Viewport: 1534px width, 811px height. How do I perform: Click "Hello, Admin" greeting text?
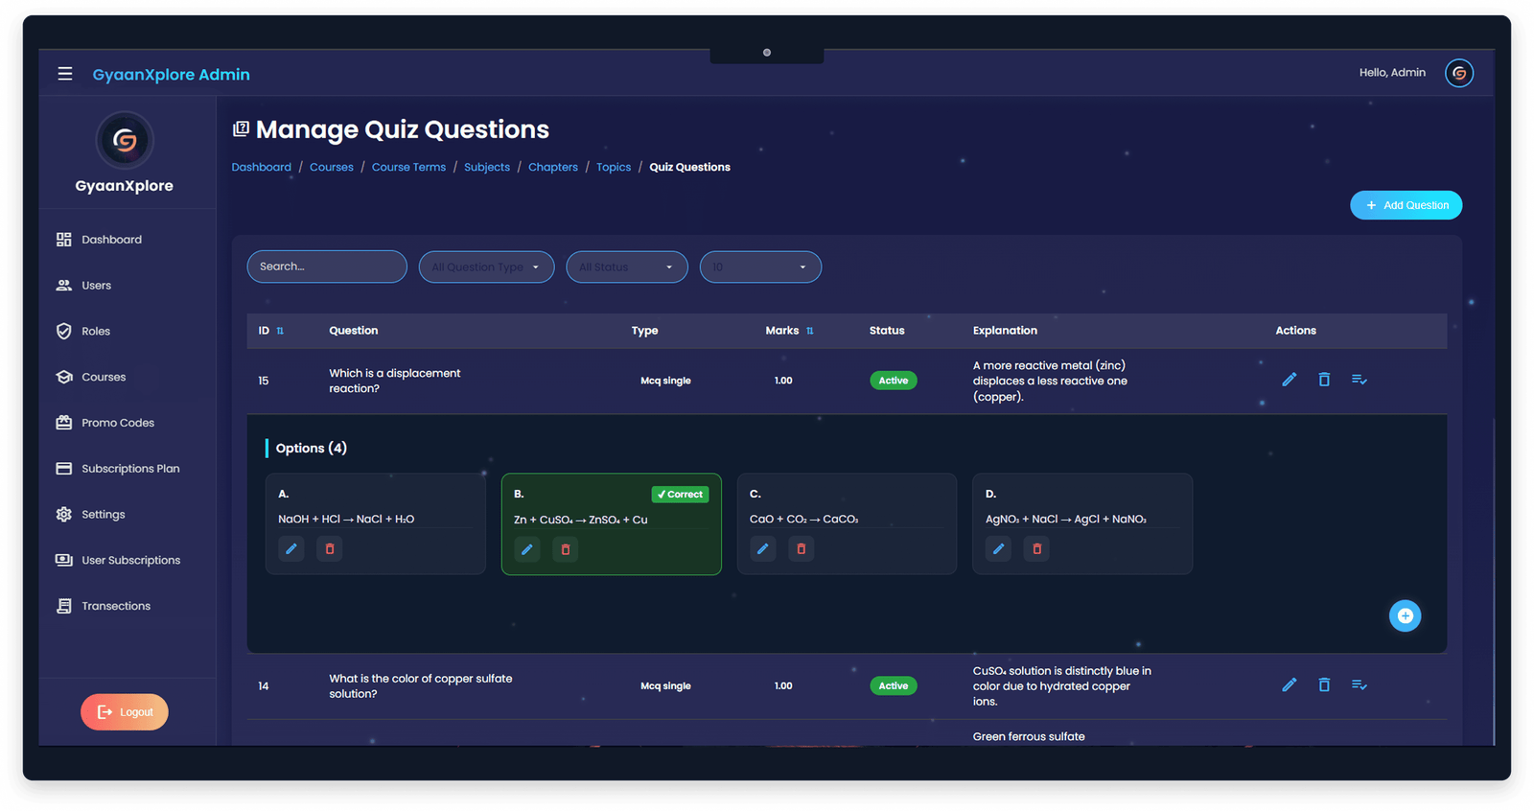coord(1392,73)
